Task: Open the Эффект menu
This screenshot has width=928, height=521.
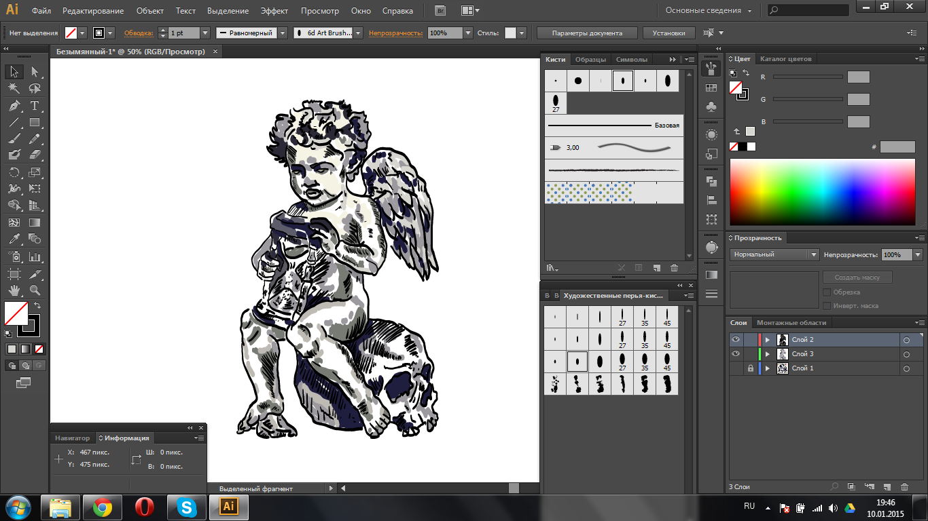Action: pos(274,11)
